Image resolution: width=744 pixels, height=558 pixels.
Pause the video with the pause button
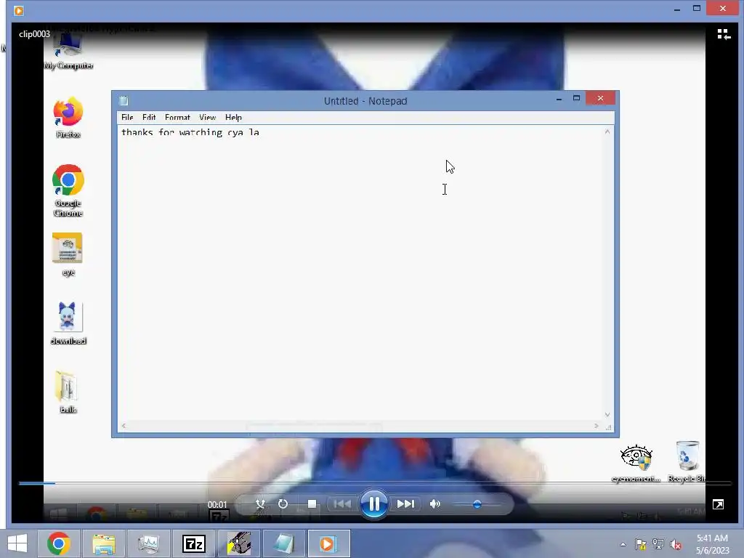click(x=374, y=504)
